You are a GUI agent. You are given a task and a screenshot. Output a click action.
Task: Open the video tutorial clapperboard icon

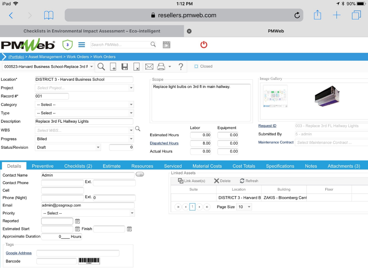[166, 45]
